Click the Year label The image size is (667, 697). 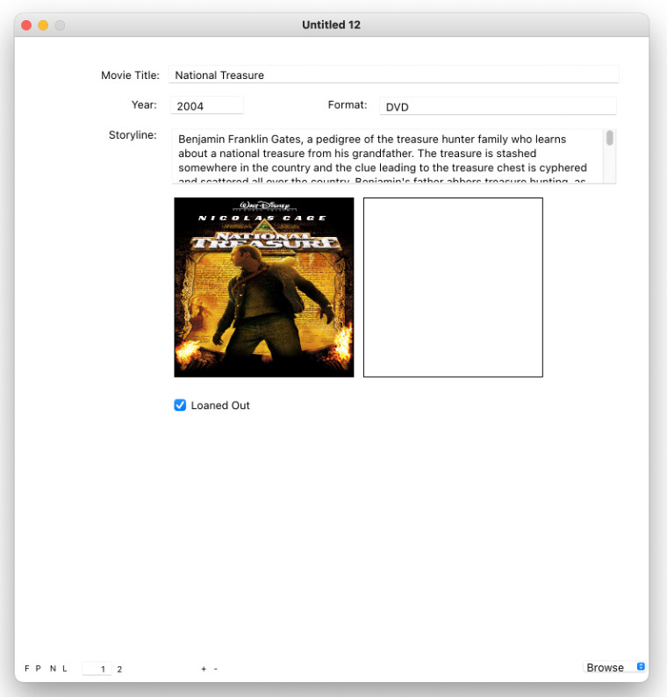[144, 105]
